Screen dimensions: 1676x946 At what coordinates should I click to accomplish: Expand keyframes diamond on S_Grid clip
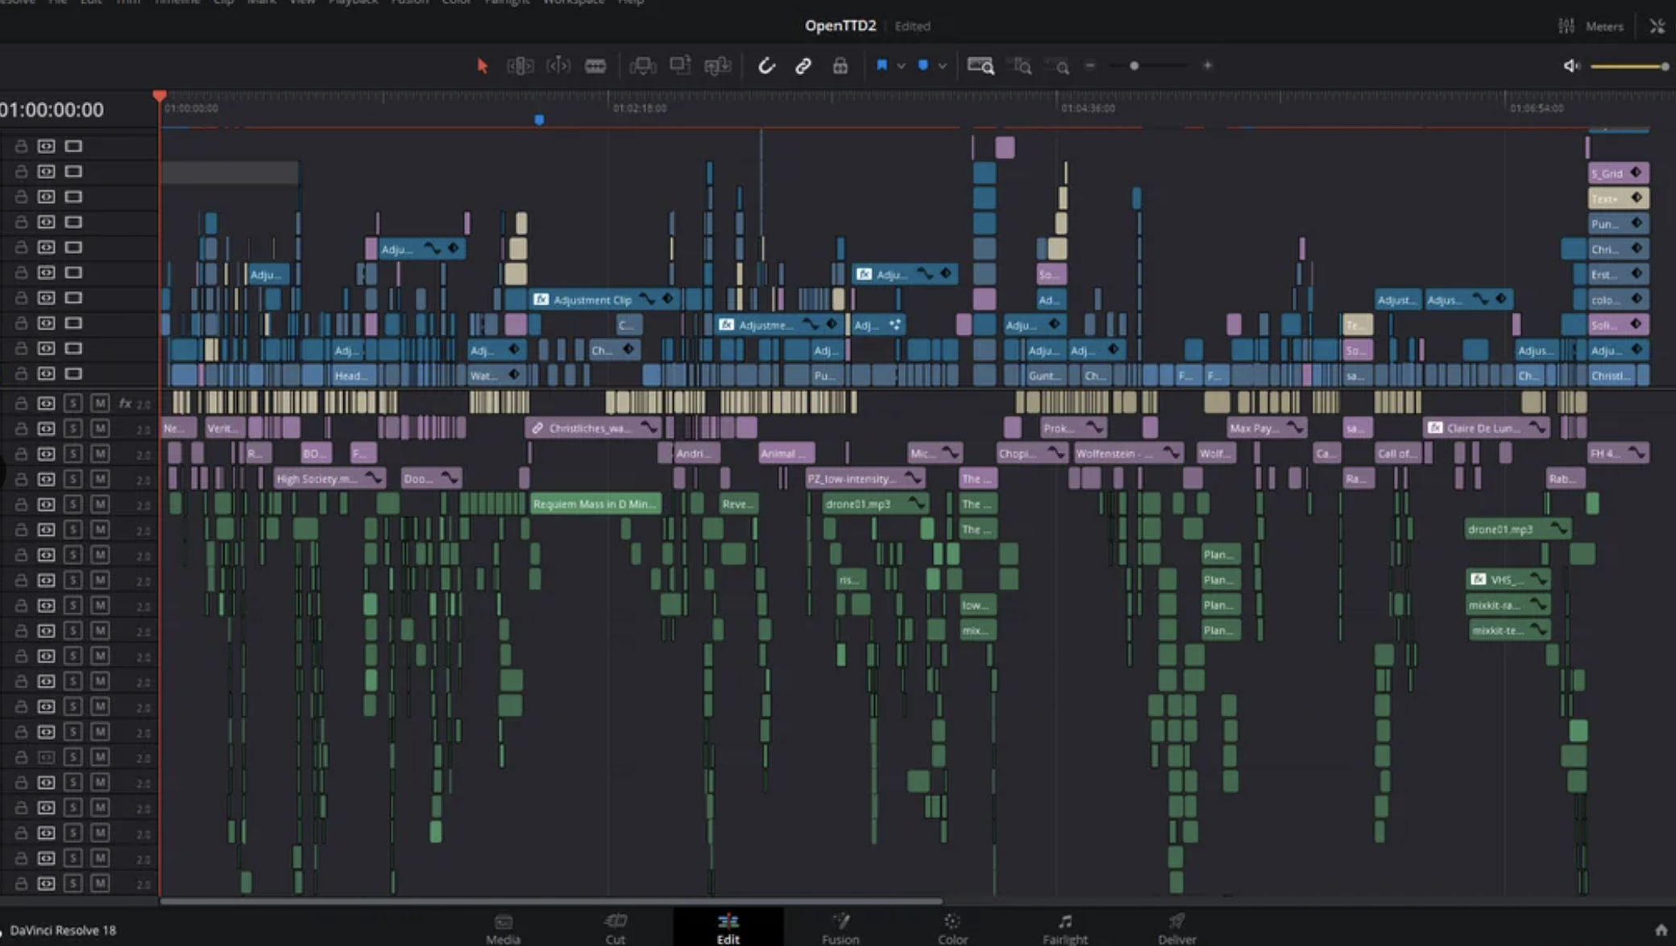1636,172
